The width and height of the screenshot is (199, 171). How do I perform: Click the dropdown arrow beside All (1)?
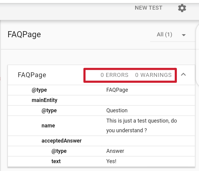(x=184, y=35)
